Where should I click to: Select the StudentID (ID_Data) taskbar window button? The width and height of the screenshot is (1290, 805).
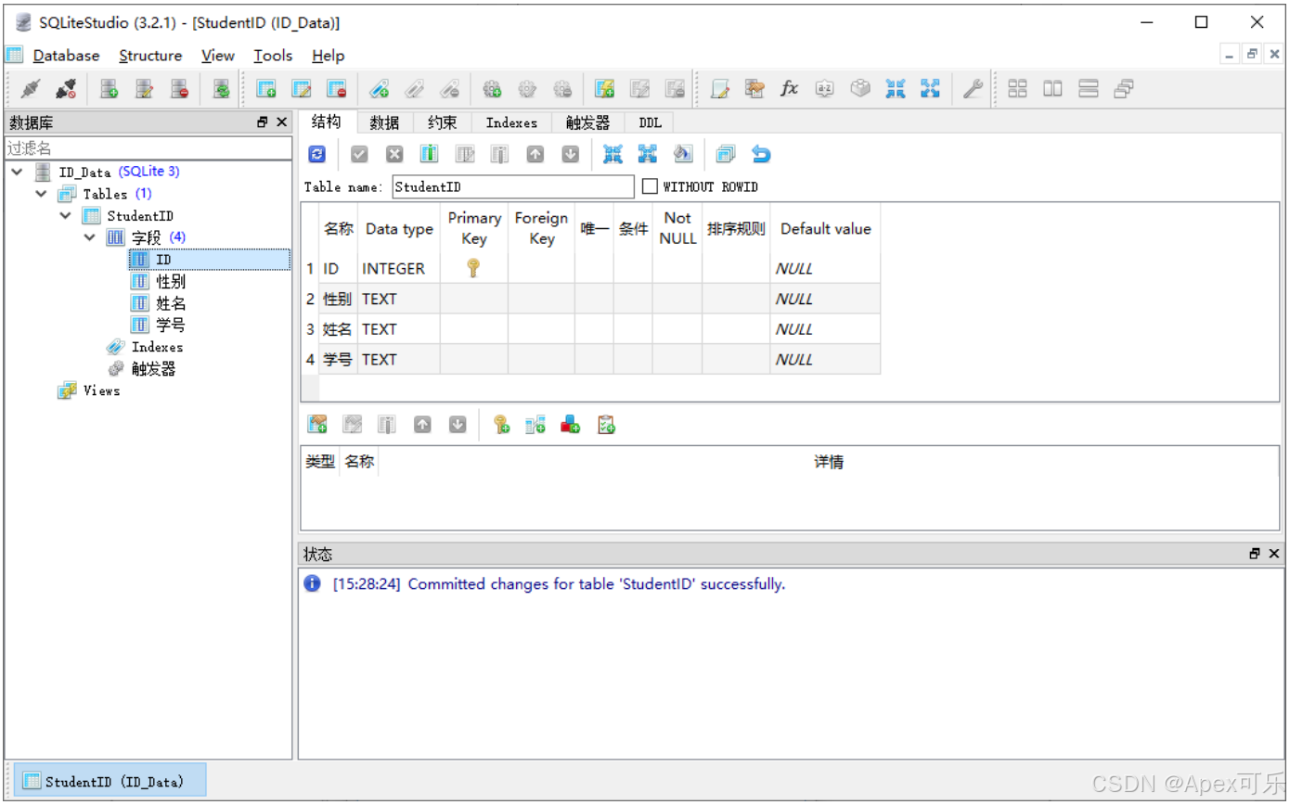108,781
